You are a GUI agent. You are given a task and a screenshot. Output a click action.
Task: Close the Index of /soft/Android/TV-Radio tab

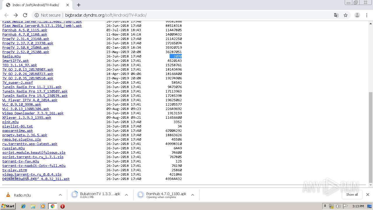(68, 5)
